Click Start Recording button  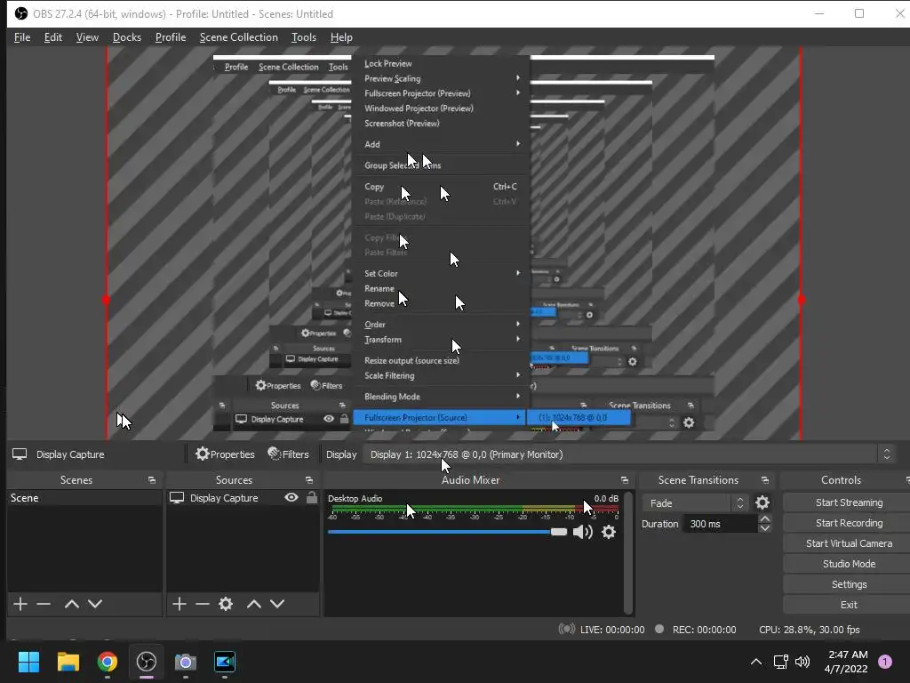(849, 523)
